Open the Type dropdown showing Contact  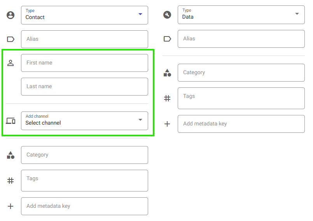coord(84,15)
